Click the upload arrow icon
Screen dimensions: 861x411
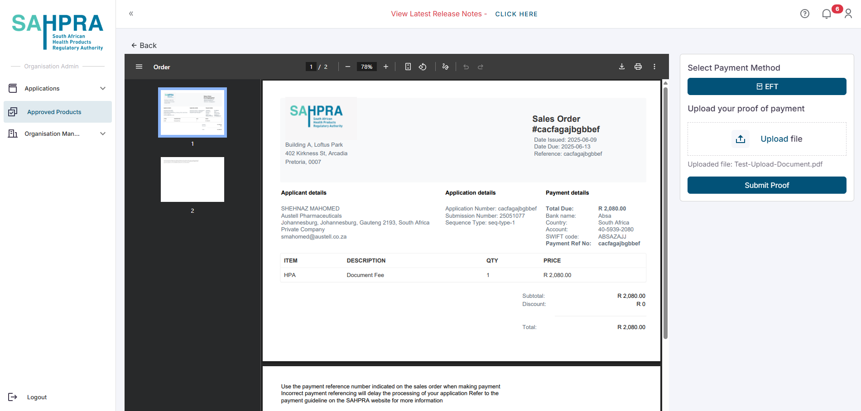pyautogui.click(x=741, y=139)
